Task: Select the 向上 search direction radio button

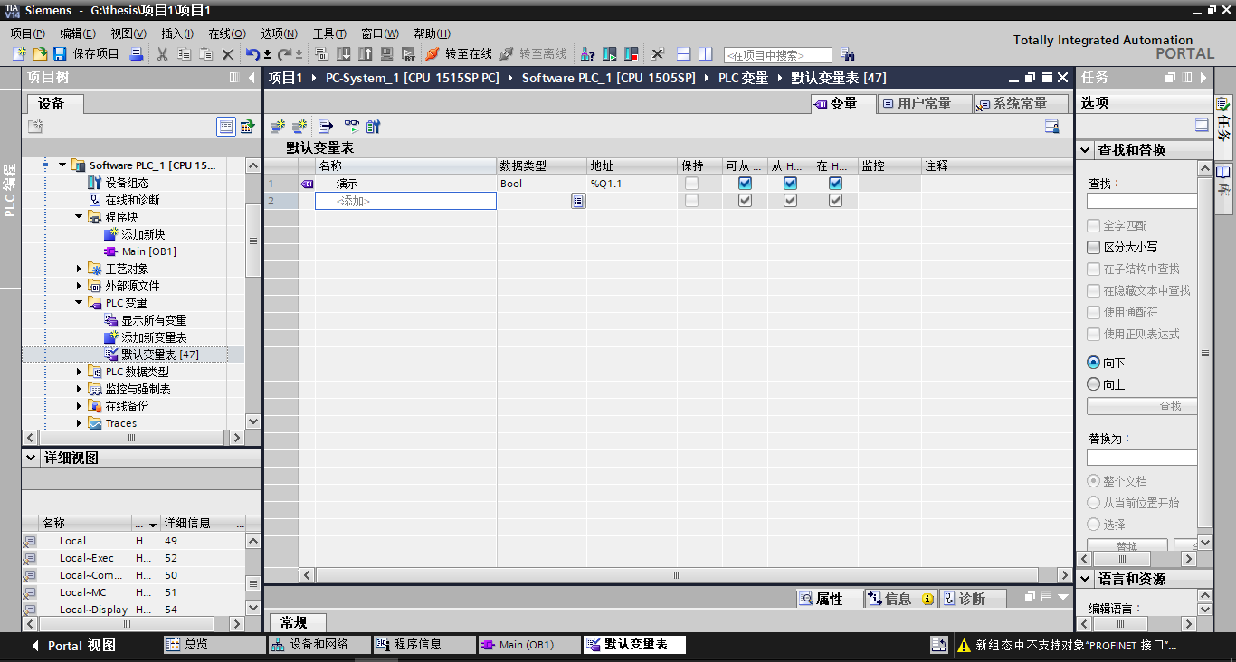Action: (x=1093, y=383)
